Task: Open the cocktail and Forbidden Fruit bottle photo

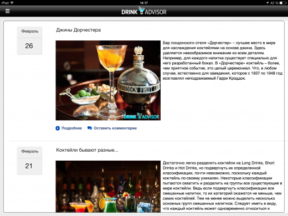Action: tap(108, 80)
